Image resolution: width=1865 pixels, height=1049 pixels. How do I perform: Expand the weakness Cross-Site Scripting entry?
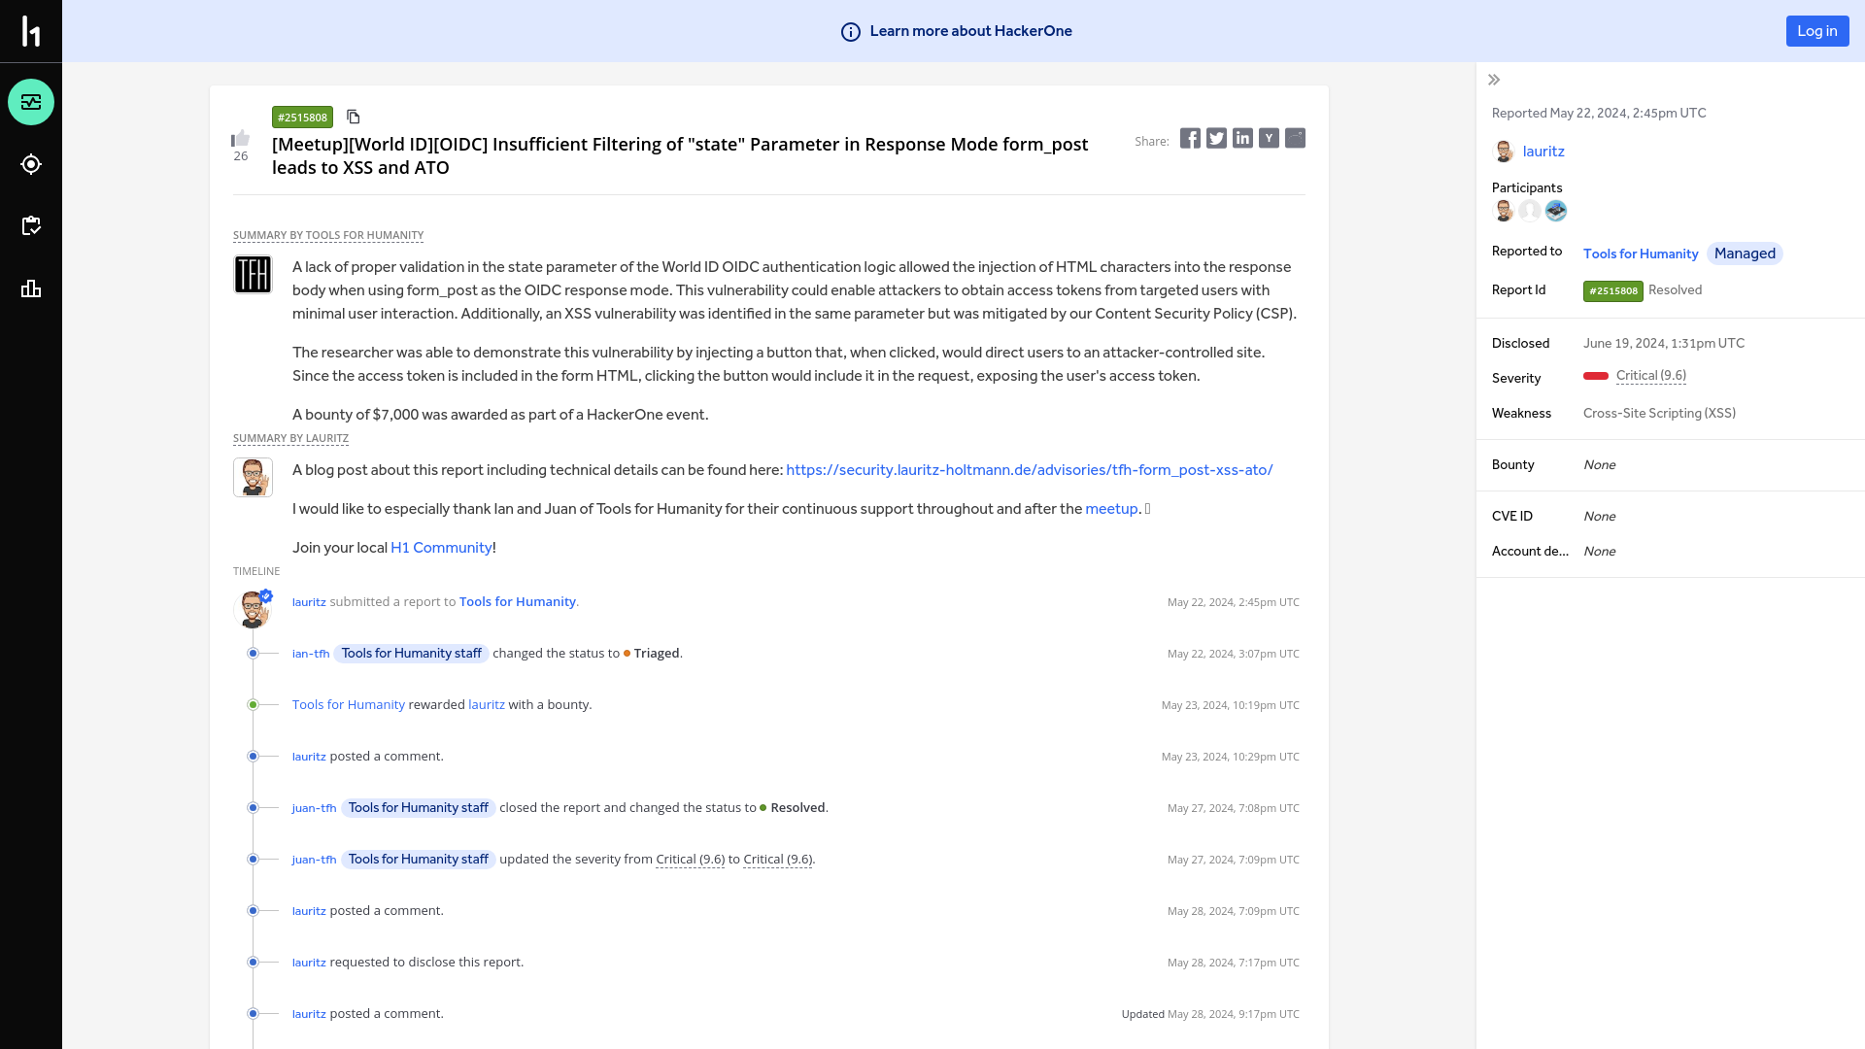(x=1659, y=411)
